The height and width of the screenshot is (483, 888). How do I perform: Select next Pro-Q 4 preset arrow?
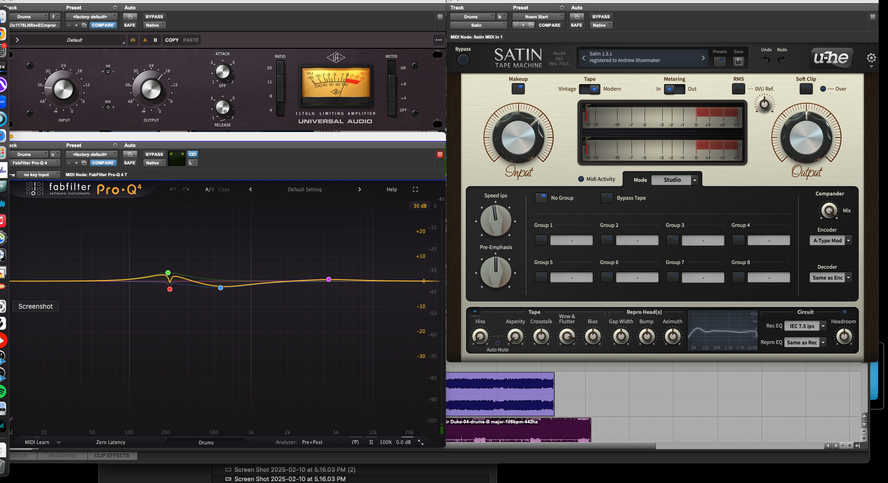tap(360, 189)
